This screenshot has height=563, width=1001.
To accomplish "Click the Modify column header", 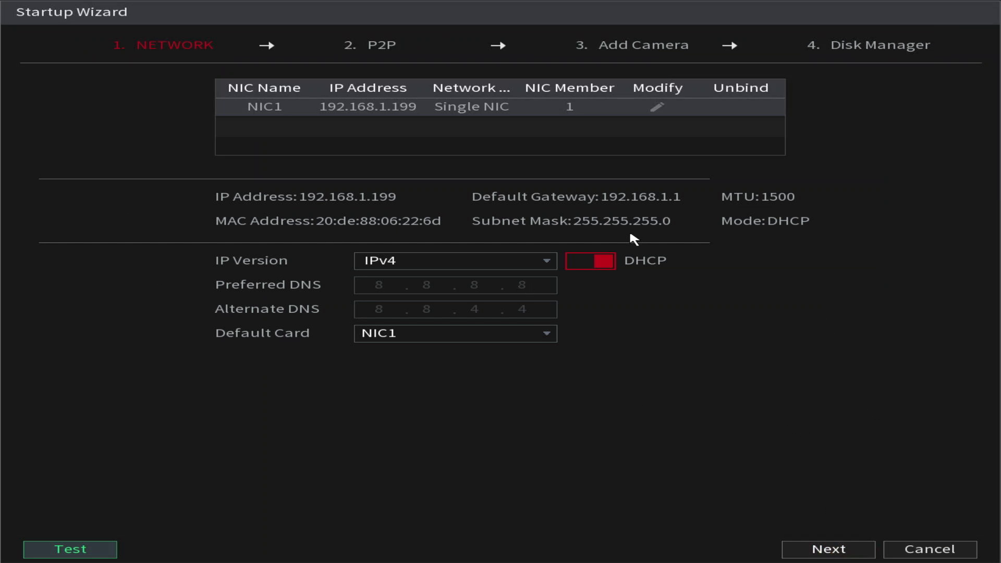I will pyautogui.click(x=657, y=88).
